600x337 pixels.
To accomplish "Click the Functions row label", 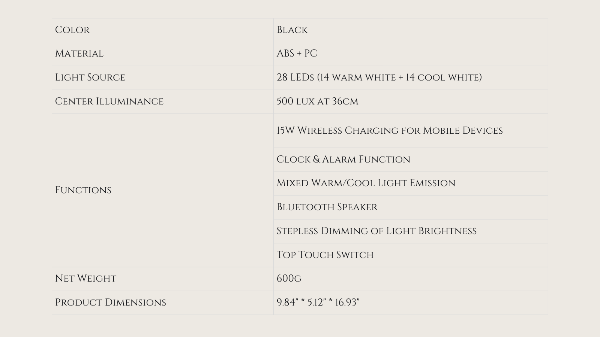I will pyautogui.click(x=83, y=190).
